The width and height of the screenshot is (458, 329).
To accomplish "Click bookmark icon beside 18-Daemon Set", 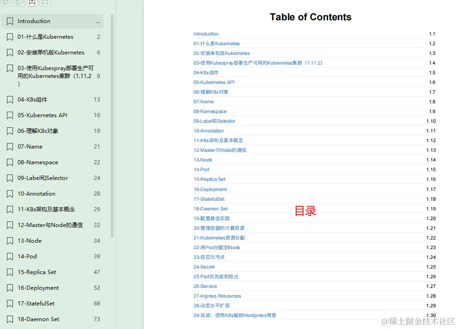I will 10,319.
